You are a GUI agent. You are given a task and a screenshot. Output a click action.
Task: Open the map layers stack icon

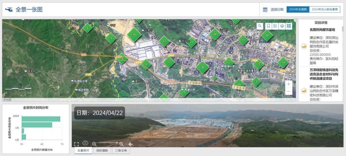coord(282,26)
